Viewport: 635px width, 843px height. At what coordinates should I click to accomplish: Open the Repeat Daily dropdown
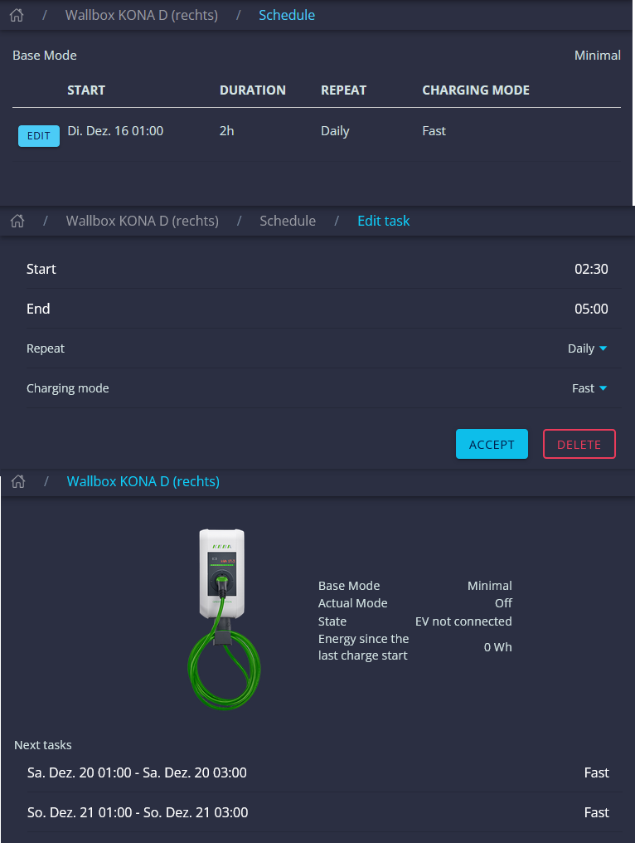pyautogui.click(x=588, y=348)
